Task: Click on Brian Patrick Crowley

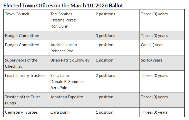Action: tap(70, 60)
